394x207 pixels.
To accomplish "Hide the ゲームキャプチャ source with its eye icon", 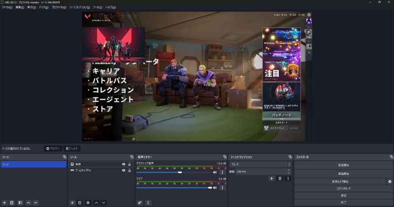I will 124,170.
